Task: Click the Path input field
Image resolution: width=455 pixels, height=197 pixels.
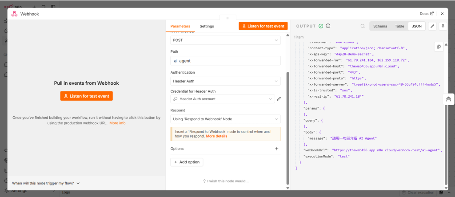Action: pyautogui.click(x=225, y=61)
